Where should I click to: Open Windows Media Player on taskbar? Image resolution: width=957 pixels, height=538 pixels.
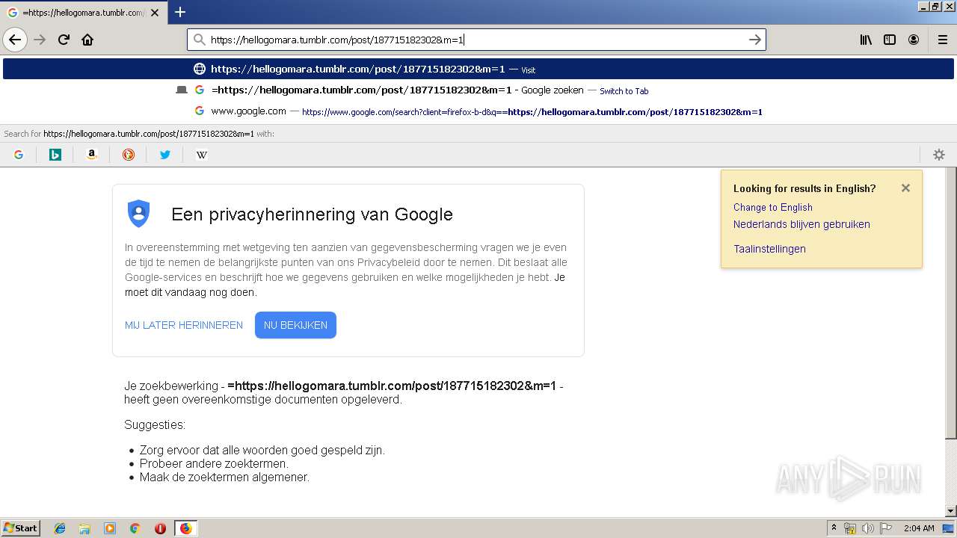(110, 528)
